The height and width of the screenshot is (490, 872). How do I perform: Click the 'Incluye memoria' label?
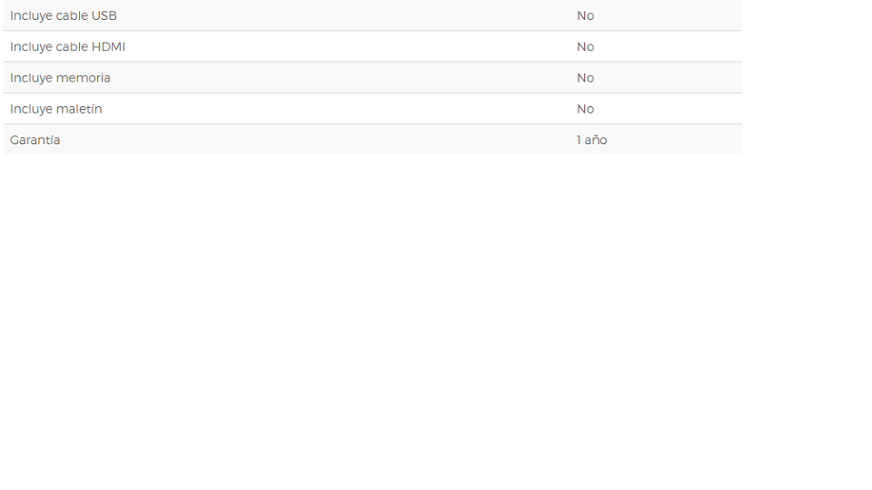60,78
